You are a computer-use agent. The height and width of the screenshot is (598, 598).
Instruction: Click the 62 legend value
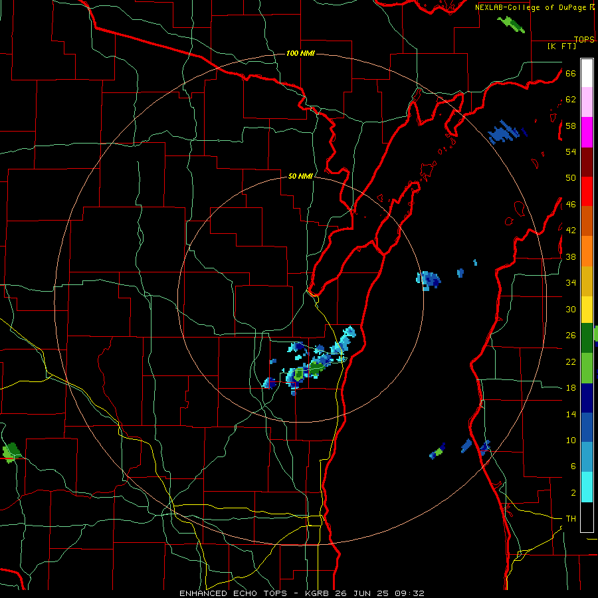click(x=571, y=100)
